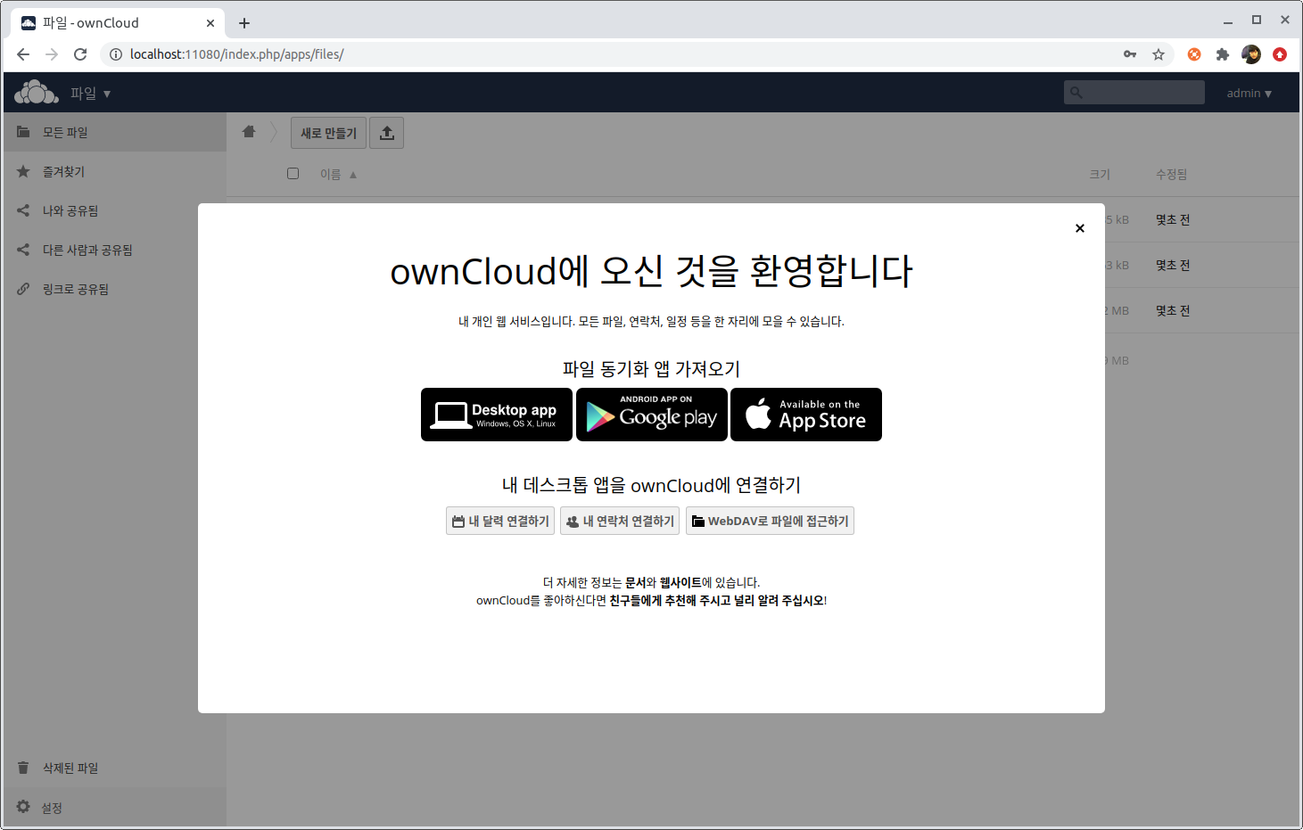Open a new browser tab

pyautogui.click(x=244, y=23)
